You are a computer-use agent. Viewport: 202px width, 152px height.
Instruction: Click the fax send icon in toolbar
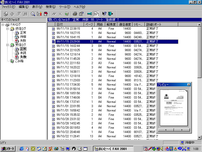6,14
